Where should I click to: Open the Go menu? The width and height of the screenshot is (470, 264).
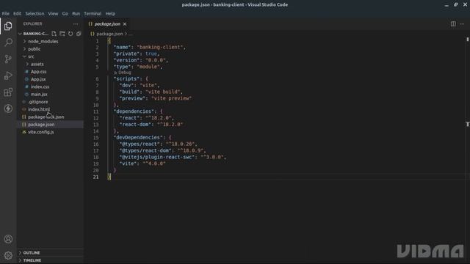pos(65,13)
